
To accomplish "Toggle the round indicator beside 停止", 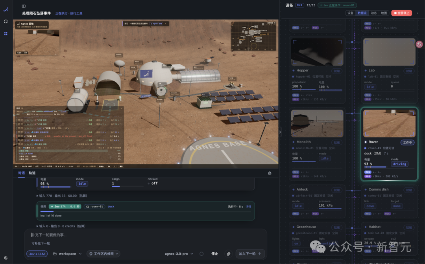I will click(x=201, y=254).
